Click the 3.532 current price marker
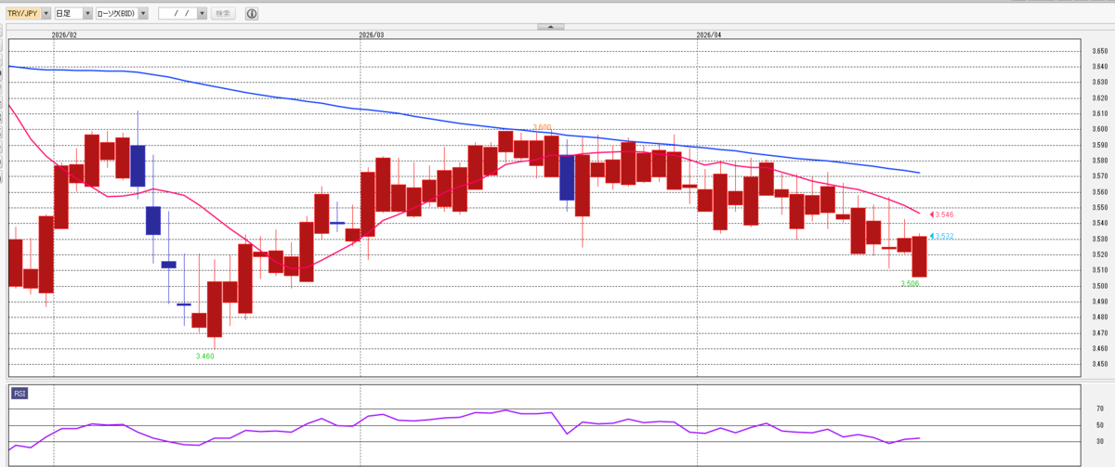Viewport: 1115px width, 467px height. click(x=942, y=236)
